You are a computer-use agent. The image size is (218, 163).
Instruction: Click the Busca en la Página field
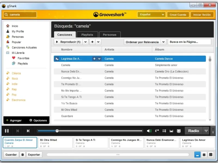click(189, 42)
